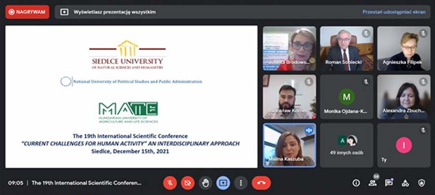Open meeting details info icon
435x195 pixels.
tap(356, 183)
